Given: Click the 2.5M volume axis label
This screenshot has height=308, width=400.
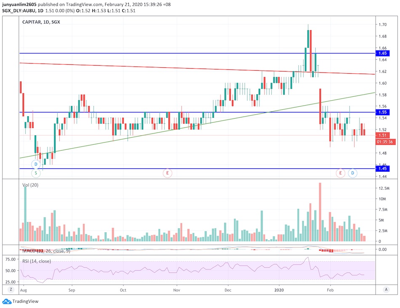Looking at the screenshot, I should coord(384,231).
